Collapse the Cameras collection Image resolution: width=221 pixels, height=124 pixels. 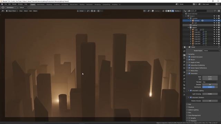coord(188,18)
